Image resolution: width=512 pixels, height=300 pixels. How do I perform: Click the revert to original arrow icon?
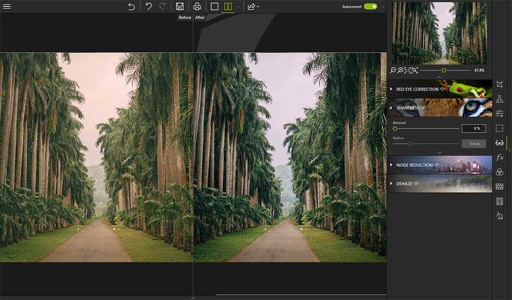(x=131, y=6)
